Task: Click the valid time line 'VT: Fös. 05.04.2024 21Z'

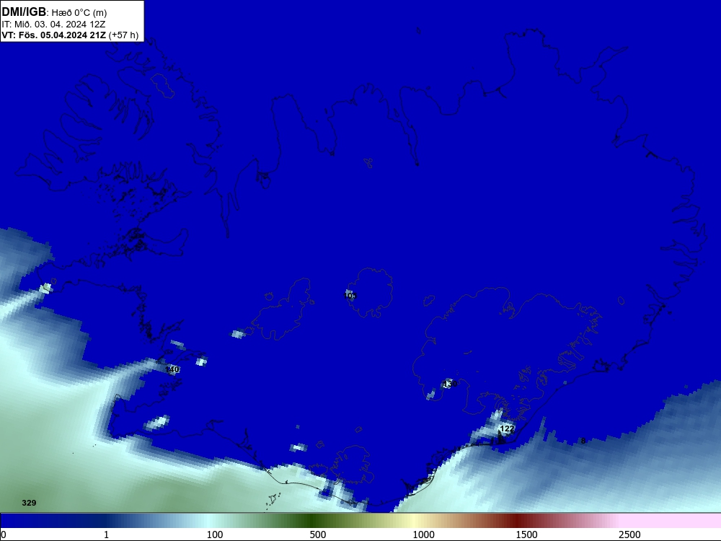Action: click(54, 35)
